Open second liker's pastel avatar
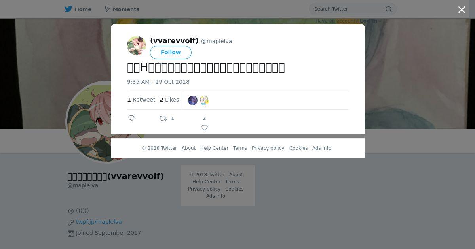Image resolution: width=475 pixels, height=249 pixels. [x=204, y=100]
